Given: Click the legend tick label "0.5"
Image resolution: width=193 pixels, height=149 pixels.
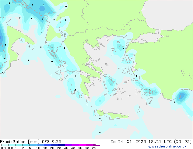Looking at the screenshot, I should (x=10, y=148).
